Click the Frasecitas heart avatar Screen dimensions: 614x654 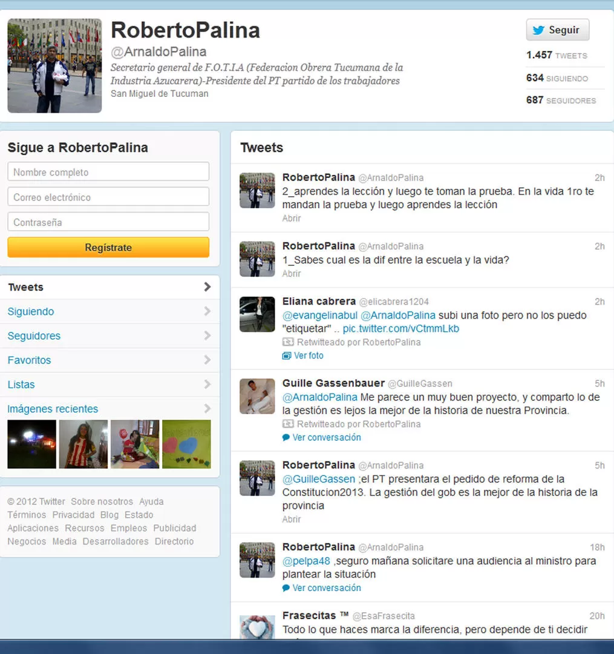[257, 627]
